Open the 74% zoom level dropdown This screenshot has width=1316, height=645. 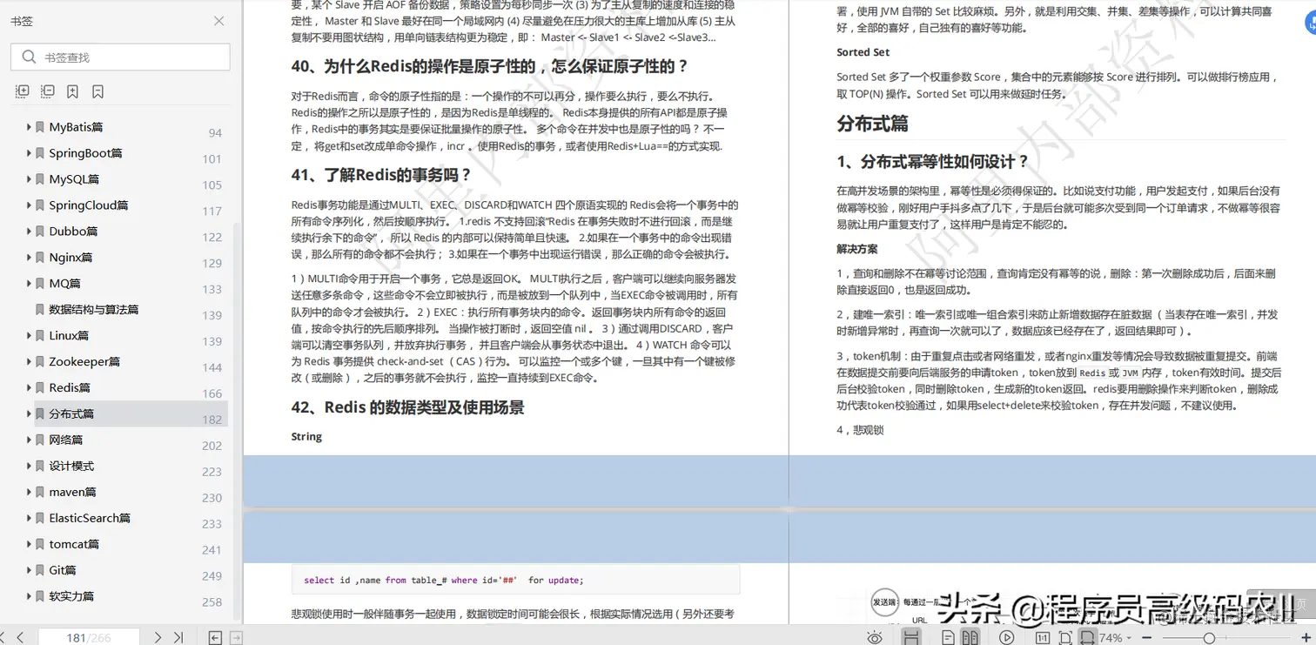pyautogui.click(x=1117, y=638)
